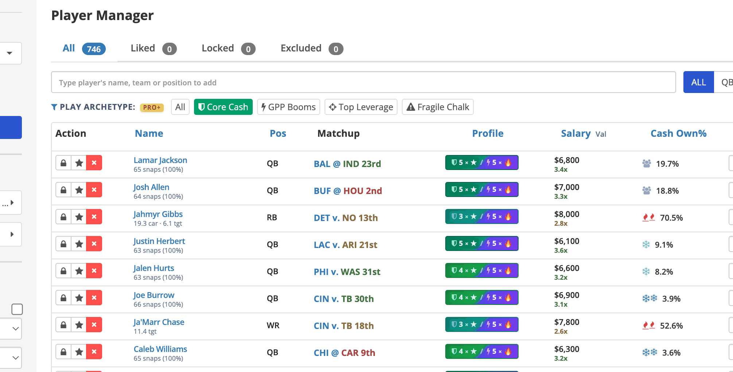
Task: Click Justin Herbert's $6,100 salary
Action: (567, 241)
